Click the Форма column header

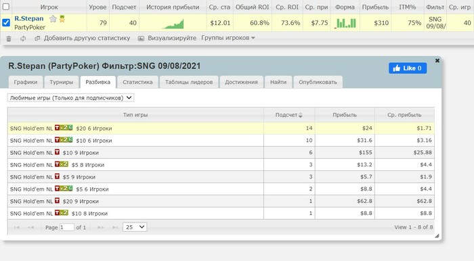pos(345,7)
